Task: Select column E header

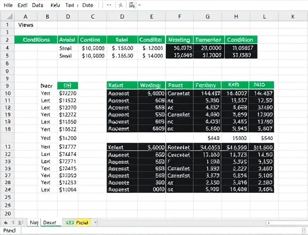Action: [151, 17]
